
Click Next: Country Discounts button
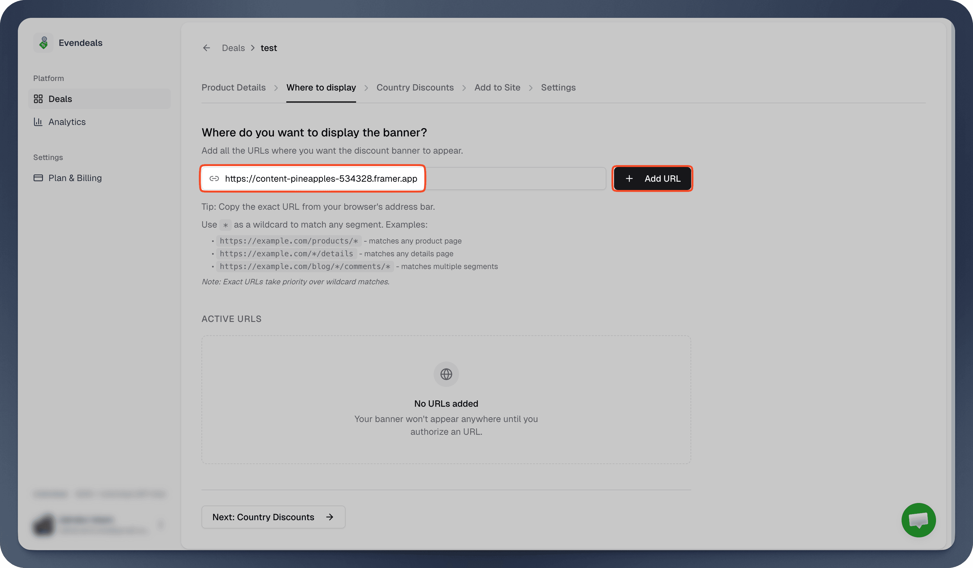(273, 517)
